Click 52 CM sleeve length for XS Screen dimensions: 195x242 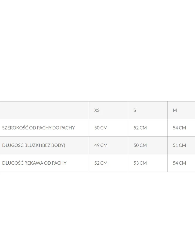(x=101, y=163)
